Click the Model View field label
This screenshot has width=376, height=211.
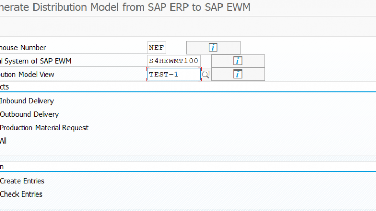click(27, 75)
